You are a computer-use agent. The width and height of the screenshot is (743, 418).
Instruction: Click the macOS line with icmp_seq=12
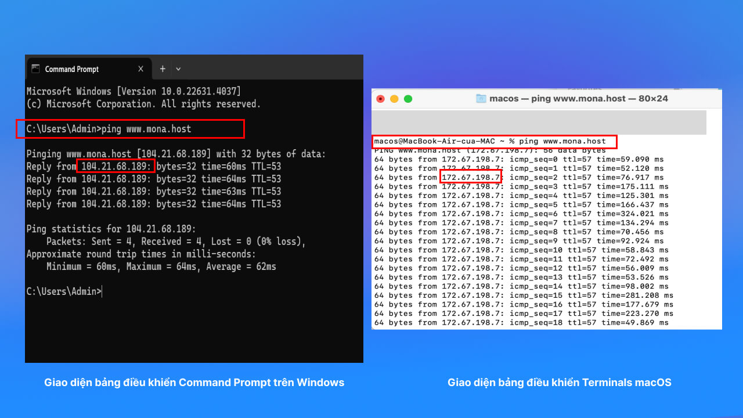tap(521, 268)
